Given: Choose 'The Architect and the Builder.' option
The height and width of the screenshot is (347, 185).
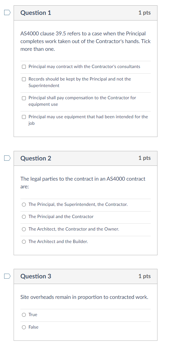Looking at the screenshot, I should tap(24, 242).
